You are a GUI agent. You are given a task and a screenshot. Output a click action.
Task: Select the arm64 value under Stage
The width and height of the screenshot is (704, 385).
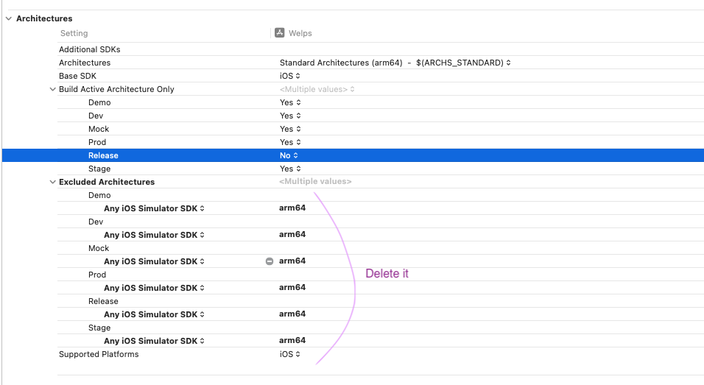(292, 341)
